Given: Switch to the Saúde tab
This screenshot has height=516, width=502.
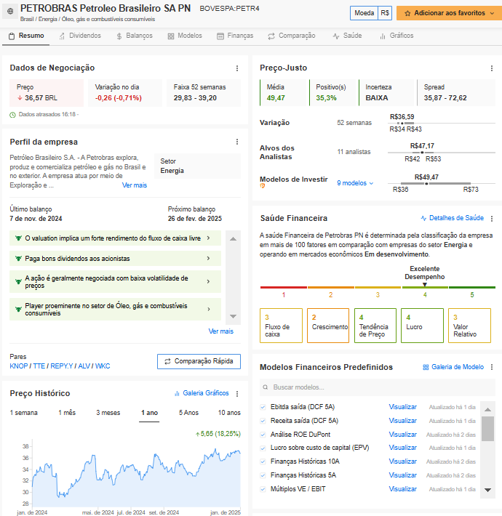Looking at the screenshot, I should pyautogui.click(x=347, y=36).
